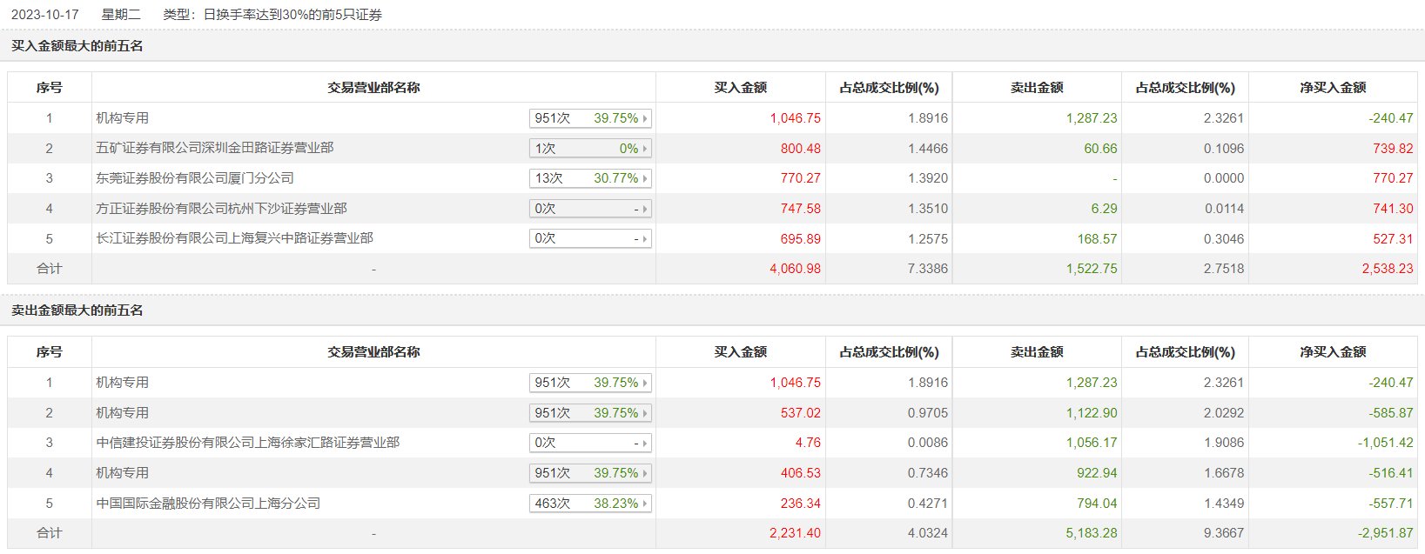Expand the arrow beside 中国国际金融's 463次 38.23% stats
Screen dimensions: 1425x554
pyautogui.click(x=645, y=504)
